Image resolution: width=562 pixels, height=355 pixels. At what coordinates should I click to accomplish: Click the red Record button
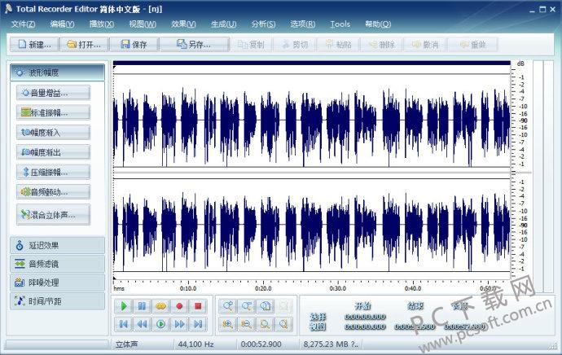[x=179, y=306]
